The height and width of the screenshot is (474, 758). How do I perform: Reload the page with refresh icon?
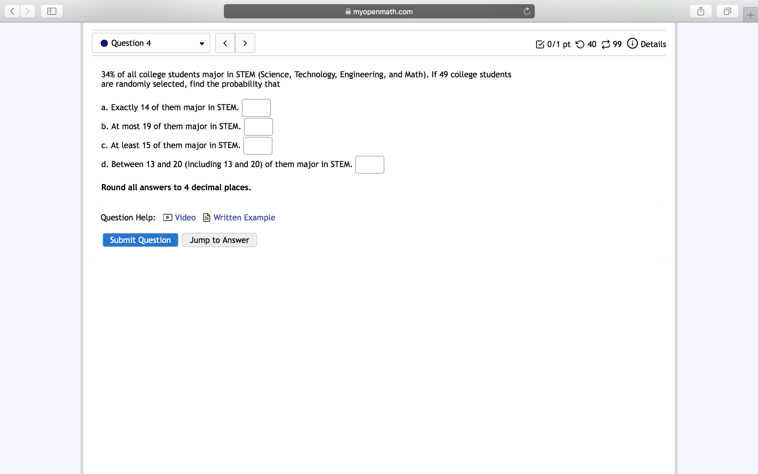point(527,12)
